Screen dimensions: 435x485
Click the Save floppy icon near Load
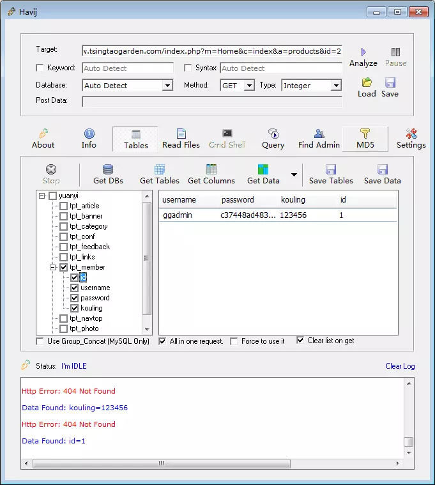point(390,82)
